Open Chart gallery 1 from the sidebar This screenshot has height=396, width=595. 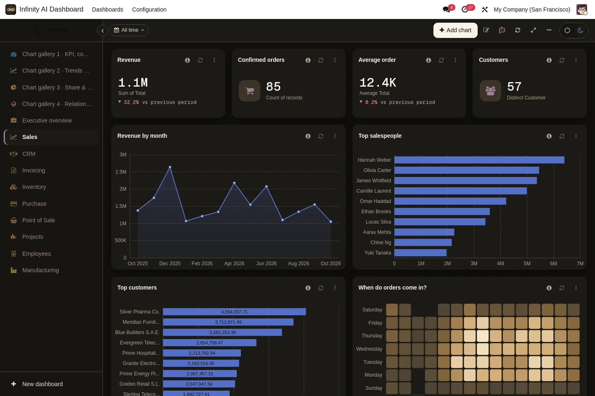(x=51, y=54)
